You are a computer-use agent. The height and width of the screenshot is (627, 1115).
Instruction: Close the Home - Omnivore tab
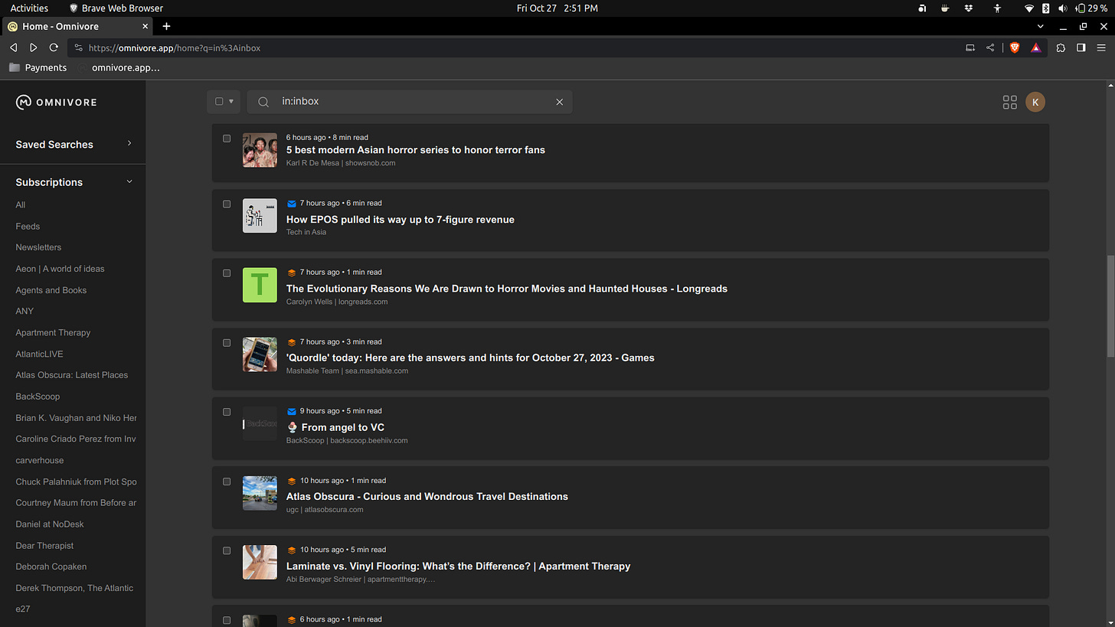[146, 26]
